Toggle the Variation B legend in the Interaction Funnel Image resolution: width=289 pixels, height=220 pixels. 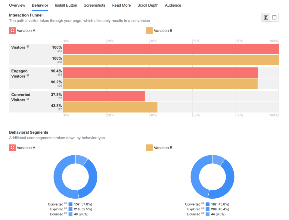click(149, 30)
